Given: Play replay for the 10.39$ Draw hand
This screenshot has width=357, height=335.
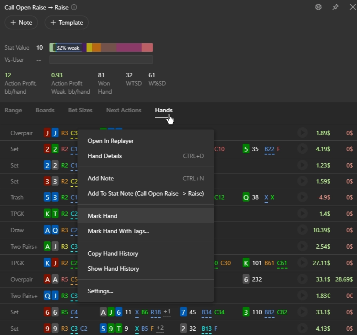Looking at the screenshot, I should tap(302, 230).
